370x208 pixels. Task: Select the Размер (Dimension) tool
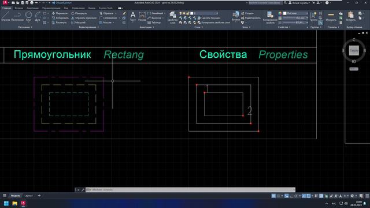click(x=142, y=16)
